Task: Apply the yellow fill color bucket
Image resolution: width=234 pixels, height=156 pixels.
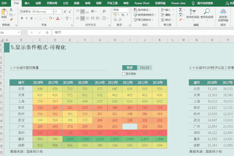Action: (51, 18)
